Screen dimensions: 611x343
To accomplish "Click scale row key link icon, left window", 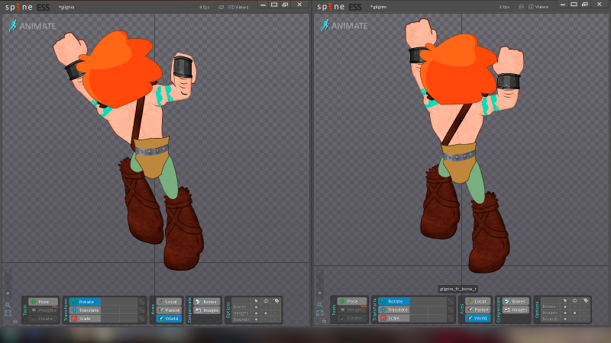I will coord(141,319).
